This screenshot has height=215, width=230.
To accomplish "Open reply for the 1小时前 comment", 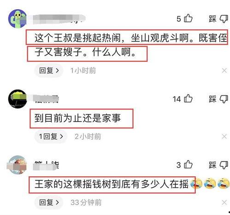I will point(49,71).
